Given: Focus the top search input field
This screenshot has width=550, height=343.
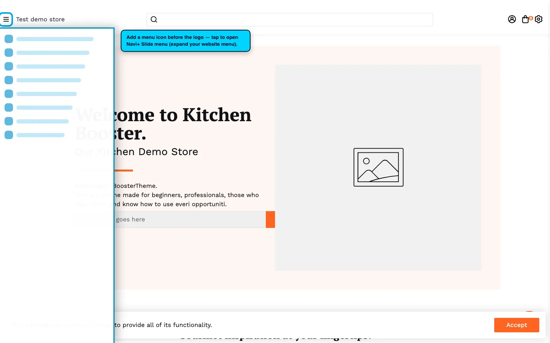Looking at the screenshot, I should tap(290, 19).
